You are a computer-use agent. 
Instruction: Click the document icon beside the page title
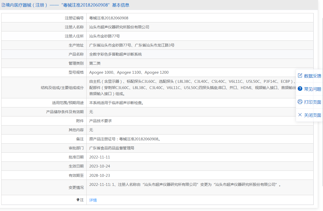click(x=4, y=5)
